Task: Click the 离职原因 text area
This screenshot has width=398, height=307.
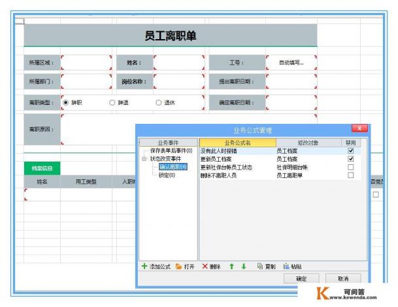Action: 98,129
